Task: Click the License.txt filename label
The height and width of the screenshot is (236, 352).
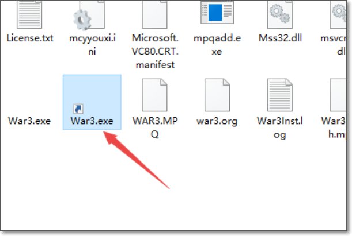Action: [30, 38]
